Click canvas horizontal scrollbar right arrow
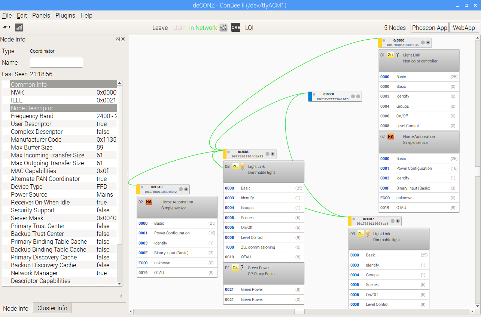The width and height of the screenshot is (481, 317). [472, 311]
